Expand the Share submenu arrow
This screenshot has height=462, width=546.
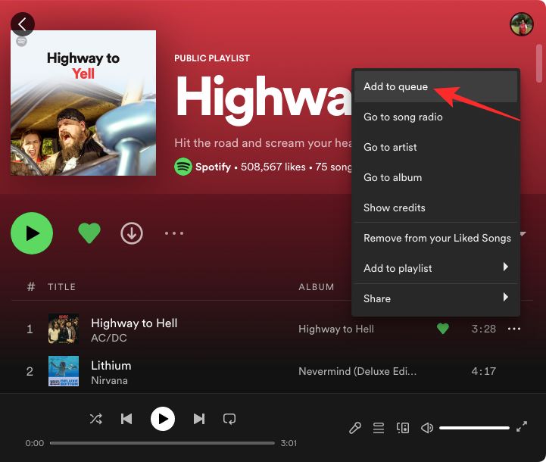click(506, 298)
